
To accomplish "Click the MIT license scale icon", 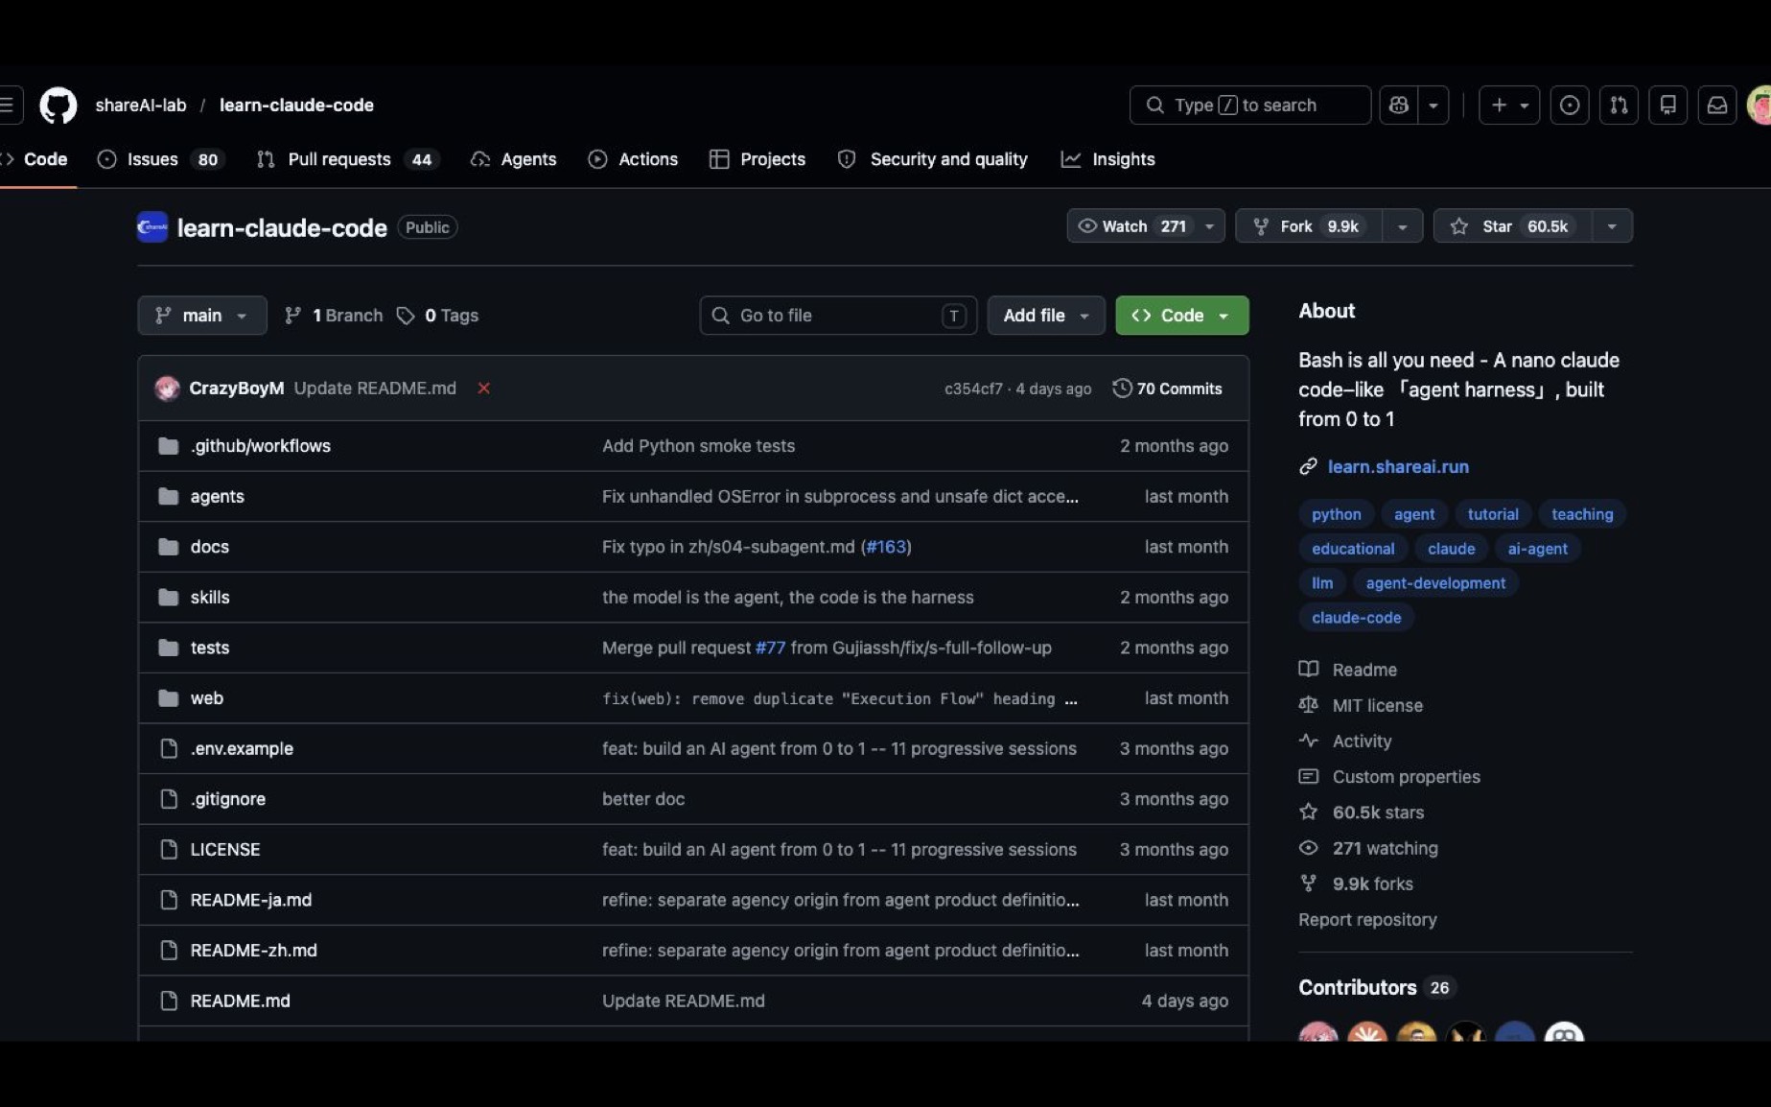I will pos(1308,705).
